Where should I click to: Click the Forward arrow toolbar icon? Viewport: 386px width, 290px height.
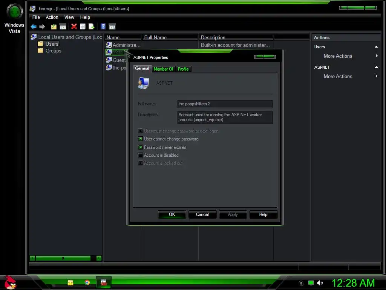coord(42,27)
